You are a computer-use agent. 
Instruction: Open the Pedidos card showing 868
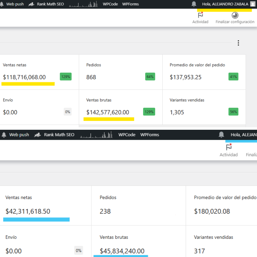coord(120,72)
